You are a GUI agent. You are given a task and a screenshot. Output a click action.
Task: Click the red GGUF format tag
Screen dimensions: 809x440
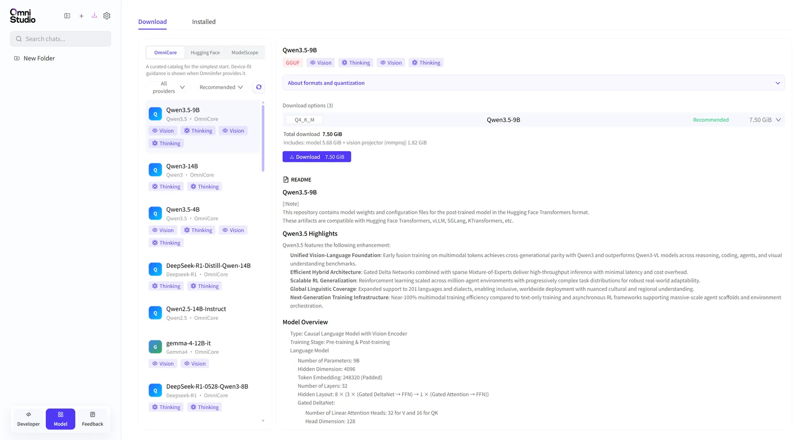293,63
